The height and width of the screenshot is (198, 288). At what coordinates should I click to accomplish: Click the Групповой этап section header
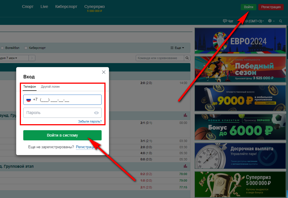click(x=95, y=166)
